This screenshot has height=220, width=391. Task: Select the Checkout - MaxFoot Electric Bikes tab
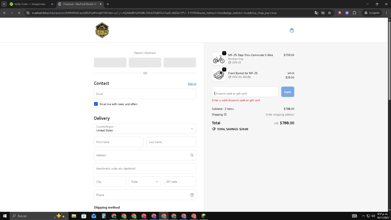pos(80,4)
